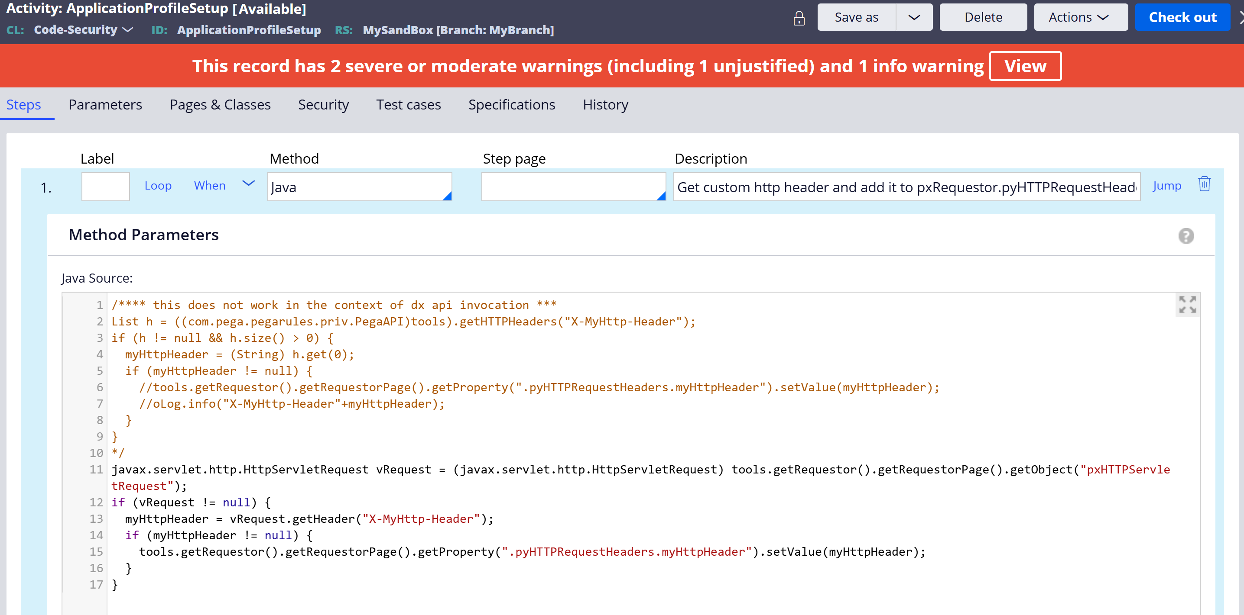The height and width of the screenshot is (615, 1244).
Task: Open Method Parameters help icon
Action: [1186, 236]
